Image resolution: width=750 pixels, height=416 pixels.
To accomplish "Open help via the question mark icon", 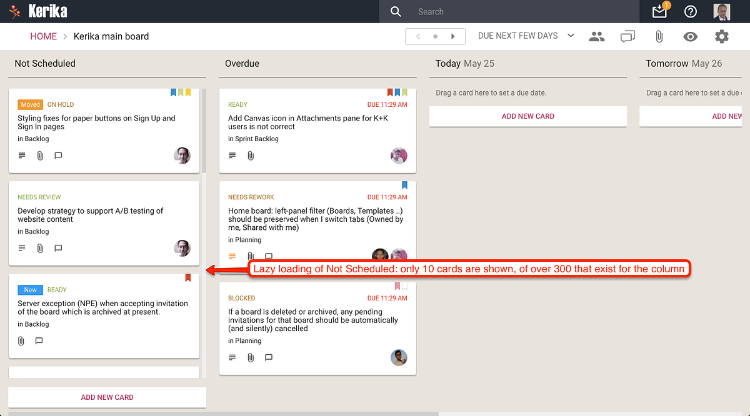I will tap(690, 11).
